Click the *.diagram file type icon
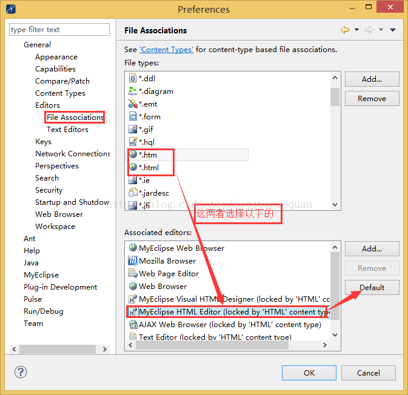The width and height of the screenshot is (408, 395). click(x=133, y=91)
